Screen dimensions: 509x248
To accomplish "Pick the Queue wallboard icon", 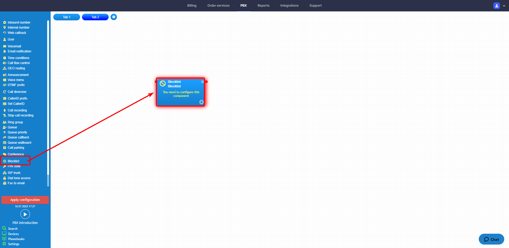I will (5, 143).
